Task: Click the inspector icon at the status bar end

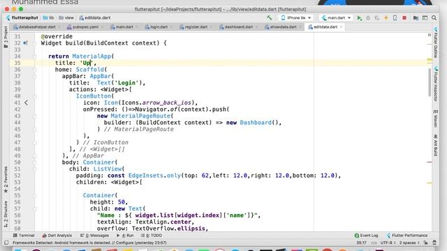Action: [x=434, y=243]
